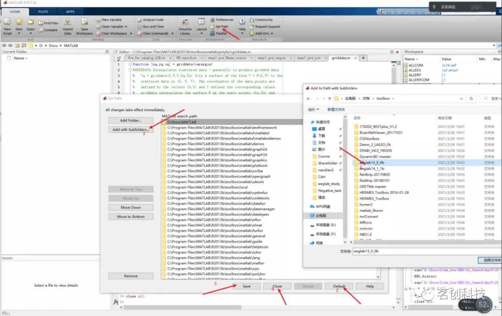Click back arrow in folder dialog

308,99
